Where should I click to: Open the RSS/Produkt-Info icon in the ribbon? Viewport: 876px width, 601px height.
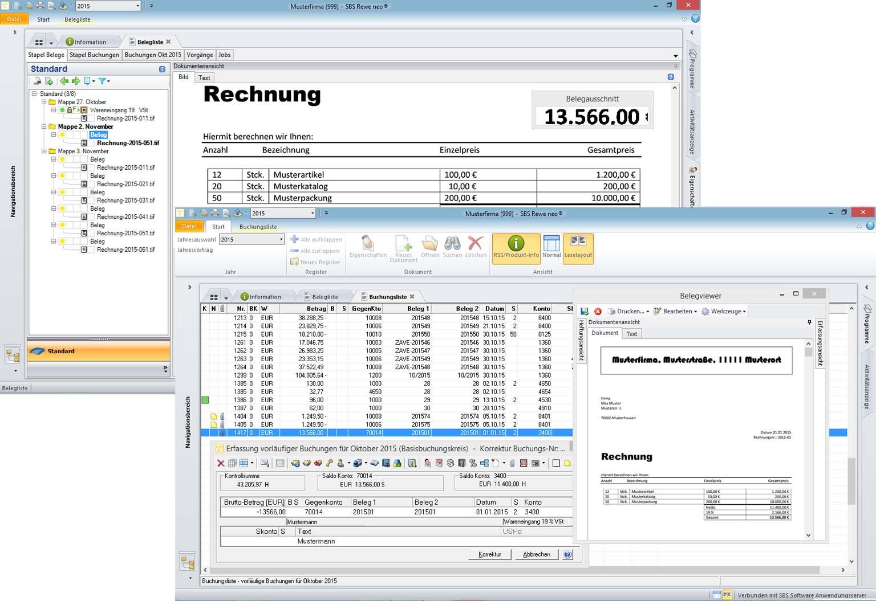click(x=515, y=249)
